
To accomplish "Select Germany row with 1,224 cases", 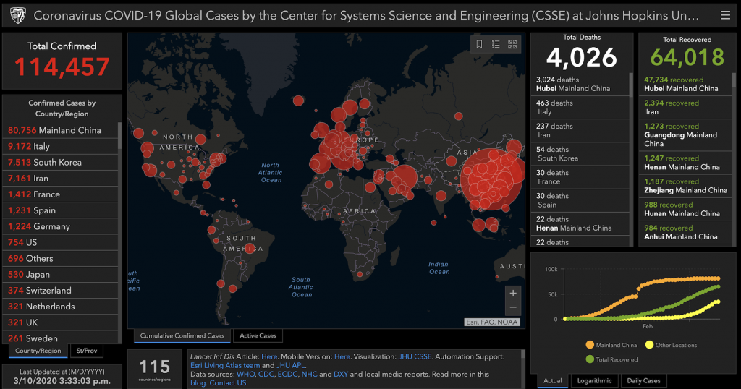I will tap(60, 226).
